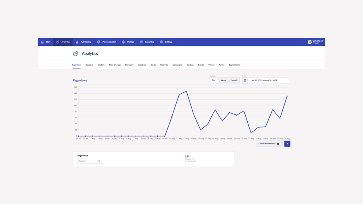
Task: Group the chart by Week
Action: click(x=223, y=80)
